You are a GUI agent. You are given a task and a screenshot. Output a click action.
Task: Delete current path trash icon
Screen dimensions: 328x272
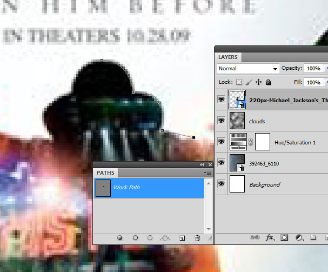pos(197,238)
